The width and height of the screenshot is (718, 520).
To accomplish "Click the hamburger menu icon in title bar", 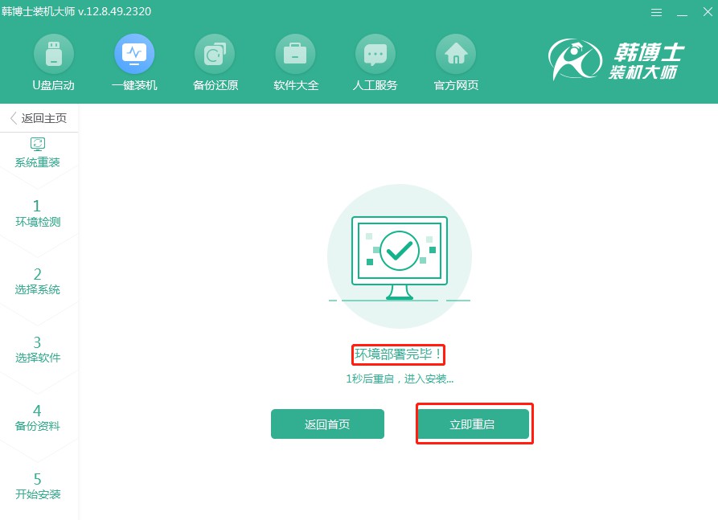I will tap(656, 12).
